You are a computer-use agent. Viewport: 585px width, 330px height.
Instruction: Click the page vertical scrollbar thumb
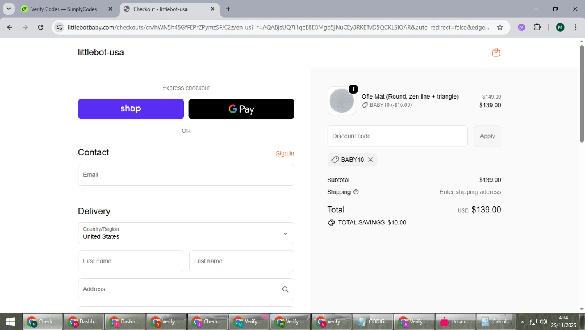581,94
